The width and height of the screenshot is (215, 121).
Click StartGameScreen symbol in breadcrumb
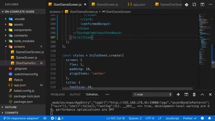118,12
